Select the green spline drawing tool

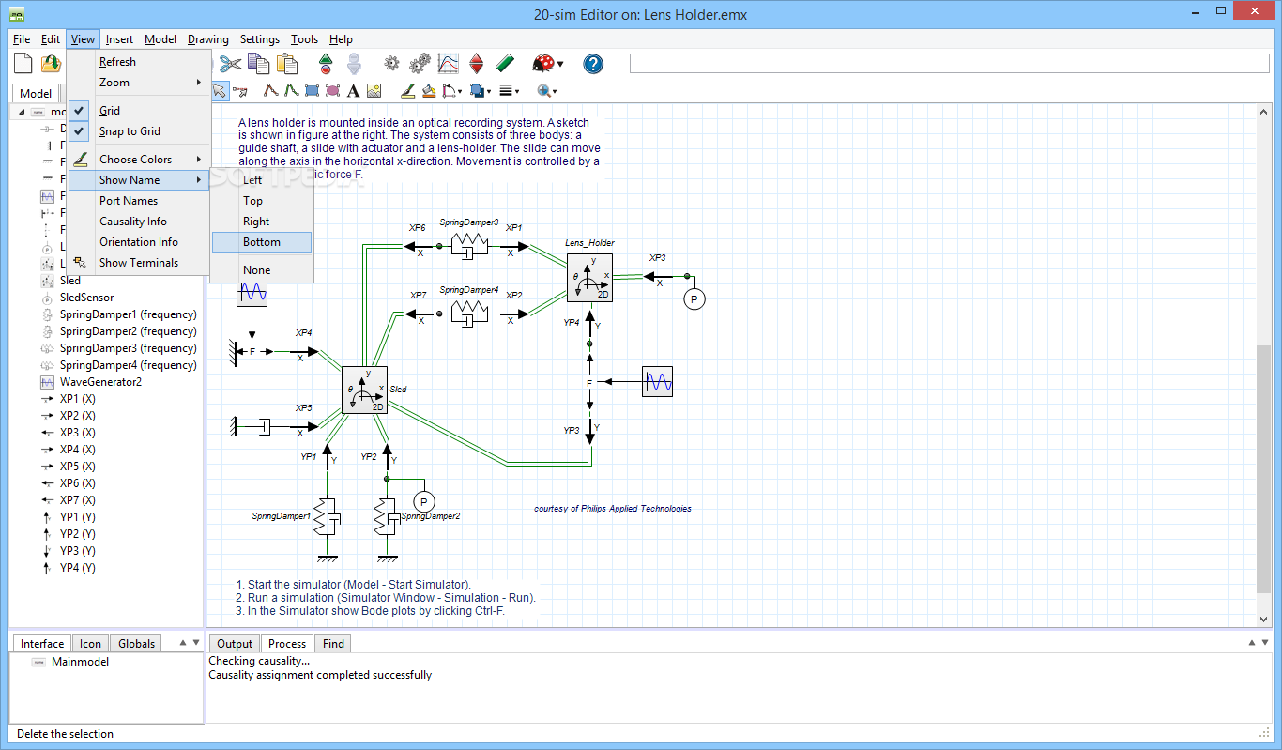click(x=291, y=91)
